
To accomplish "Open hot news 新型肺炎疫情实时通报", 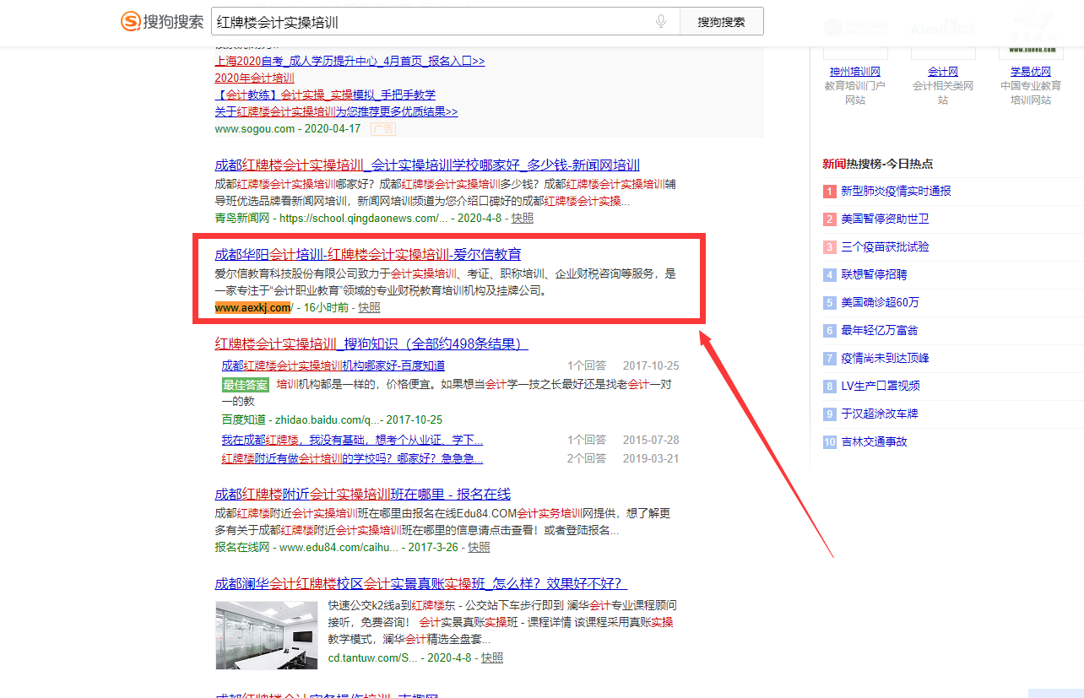I will 896,191.
